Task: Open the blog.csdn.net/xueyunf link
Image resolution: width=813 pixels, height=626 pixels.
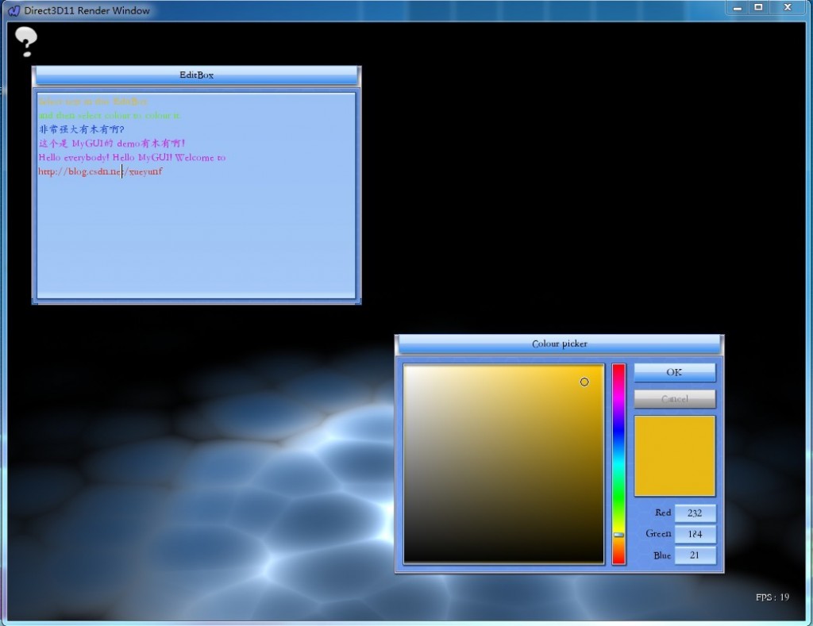Action: (101, 171)
